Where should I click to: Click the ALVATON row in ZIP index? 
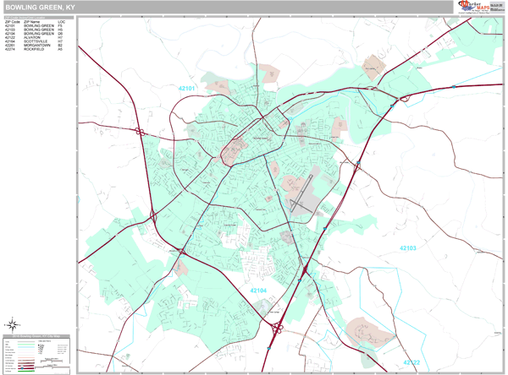(35, 37)
